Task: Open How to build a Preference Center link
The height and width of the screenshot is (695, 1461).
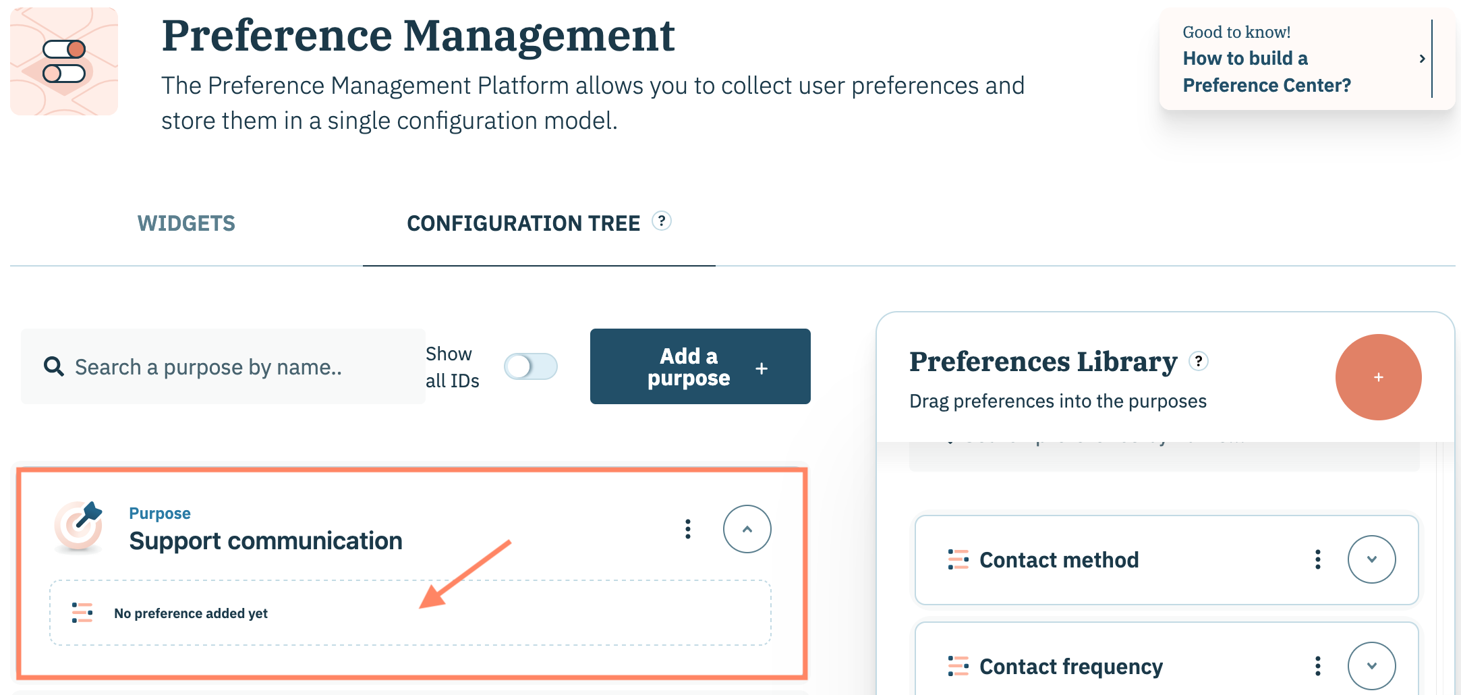Action: click(x=1266, y=72)
